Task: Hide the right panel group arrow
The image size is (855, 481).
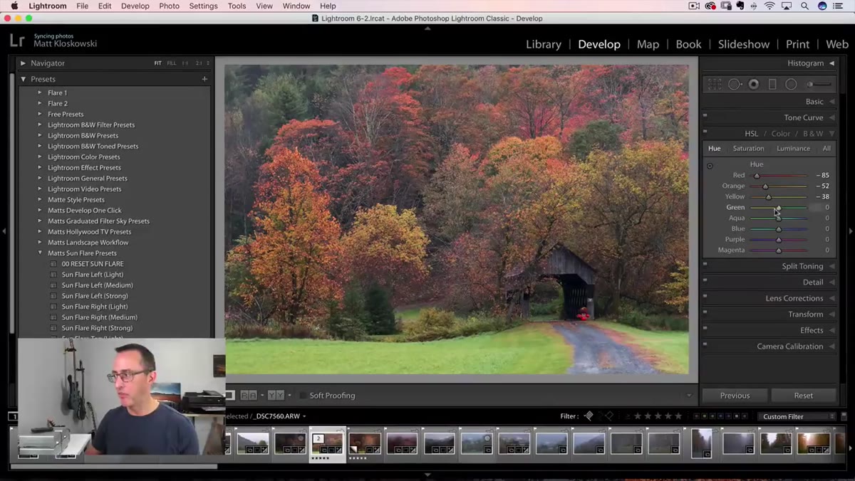Action: [x=851, y=231]
